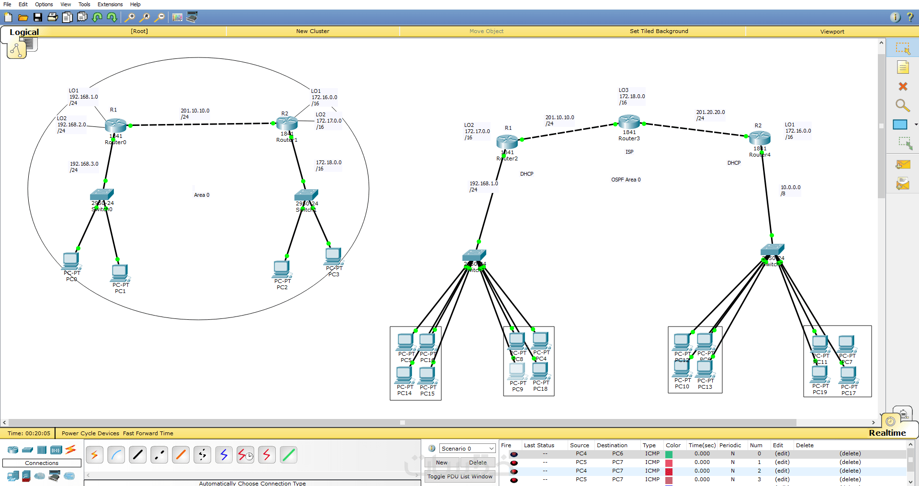Open the View menu
This screenshot has width=919, height=486.
tap(66, 4)
